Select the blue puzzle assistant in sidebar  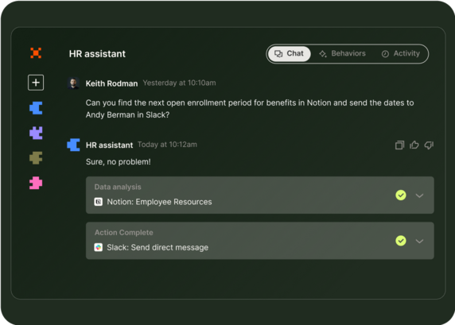[36, 108]
